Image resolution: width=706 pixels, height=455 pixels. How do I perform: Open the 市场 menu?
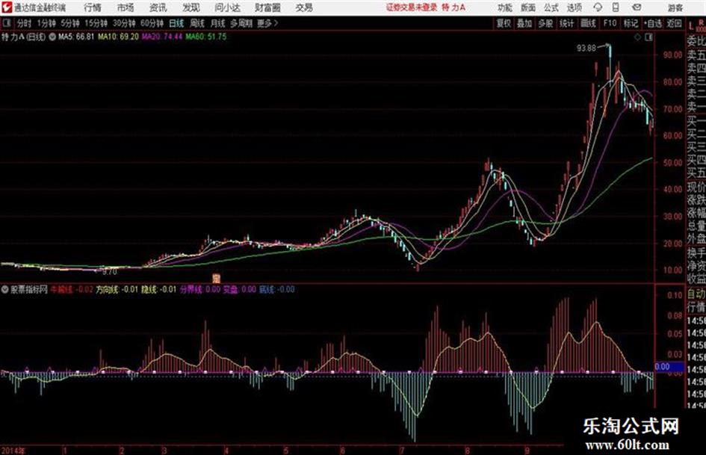click(x=126, y=7)
